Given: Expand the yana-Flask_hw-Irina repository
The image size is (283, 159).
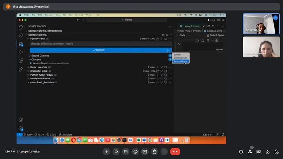Looking at the screenshot, I should [28, 83].
